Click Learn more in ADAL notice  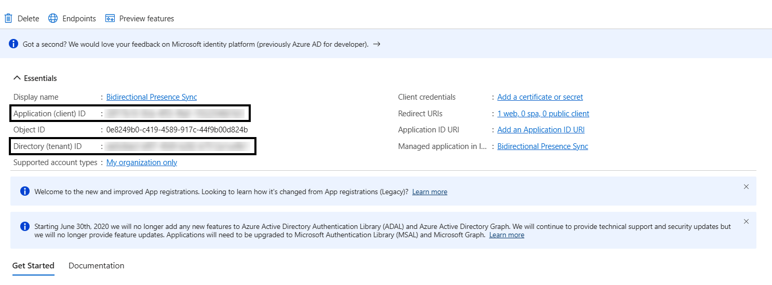[x=506, y=235]
